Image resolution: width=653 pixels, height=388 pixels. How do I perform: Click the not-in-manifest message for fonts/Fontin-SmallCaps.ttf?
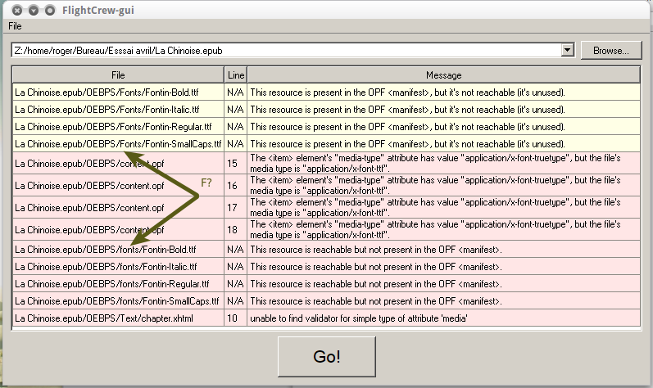click(x=444, y=300)
